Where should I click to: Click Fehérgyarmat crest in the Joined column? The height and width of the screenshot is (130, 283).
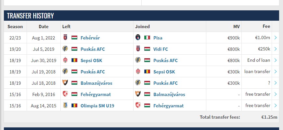point(138,105)
